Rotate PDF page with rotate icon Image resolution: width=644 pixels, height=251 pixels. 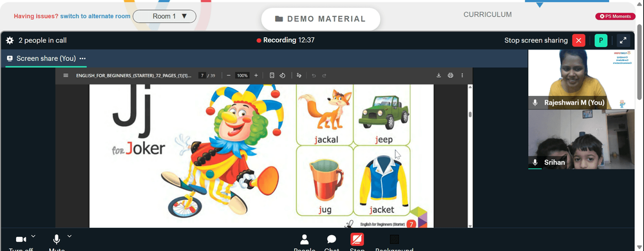[283, 75]
